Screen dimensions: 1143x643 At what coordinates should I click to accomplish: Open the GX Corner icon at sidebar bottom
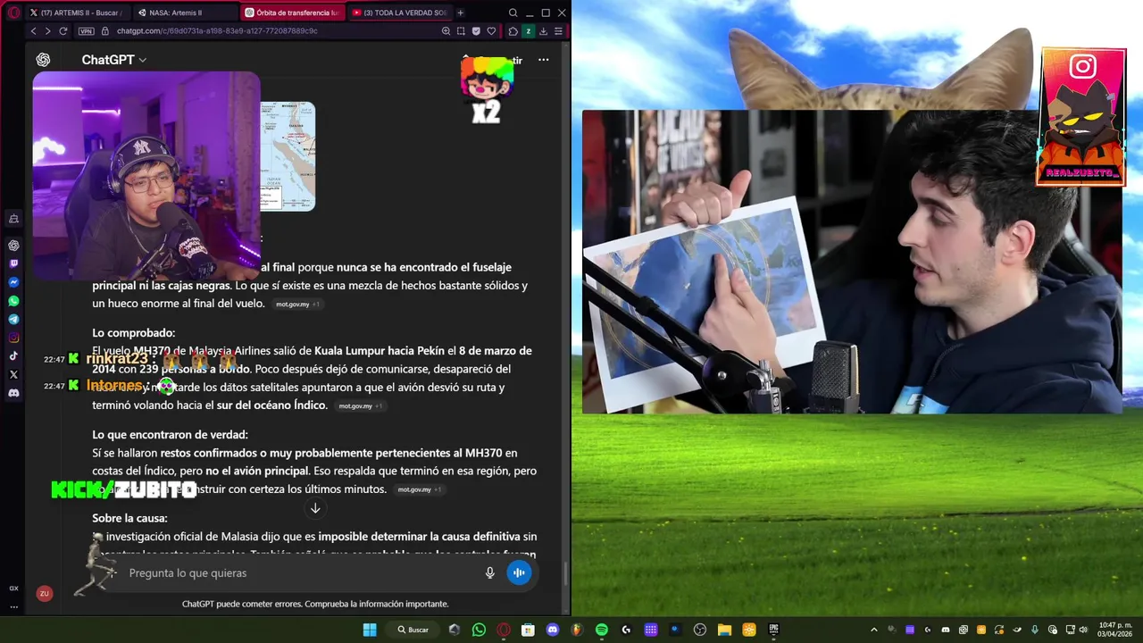pyautogui.click(x=13, y=589)
